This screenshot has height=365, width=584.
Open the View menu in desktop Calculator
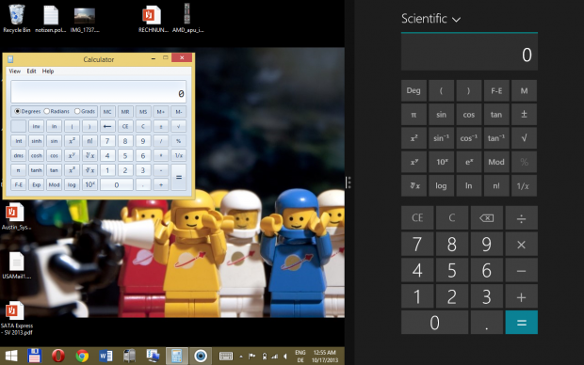point(14,71)
